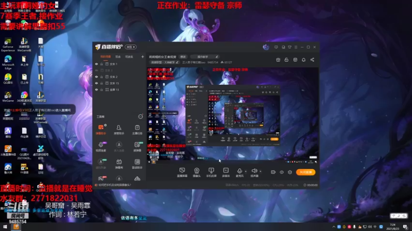Open notification center in taskbar
Screen dimensions: 412x231
pos(405,227)
